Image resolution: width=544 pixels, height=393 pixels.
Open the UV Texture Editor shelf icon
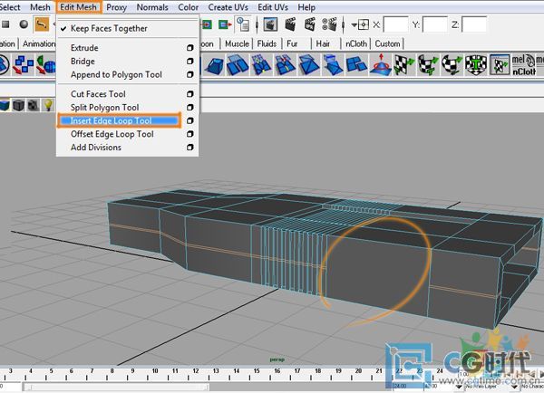point(500,65)
